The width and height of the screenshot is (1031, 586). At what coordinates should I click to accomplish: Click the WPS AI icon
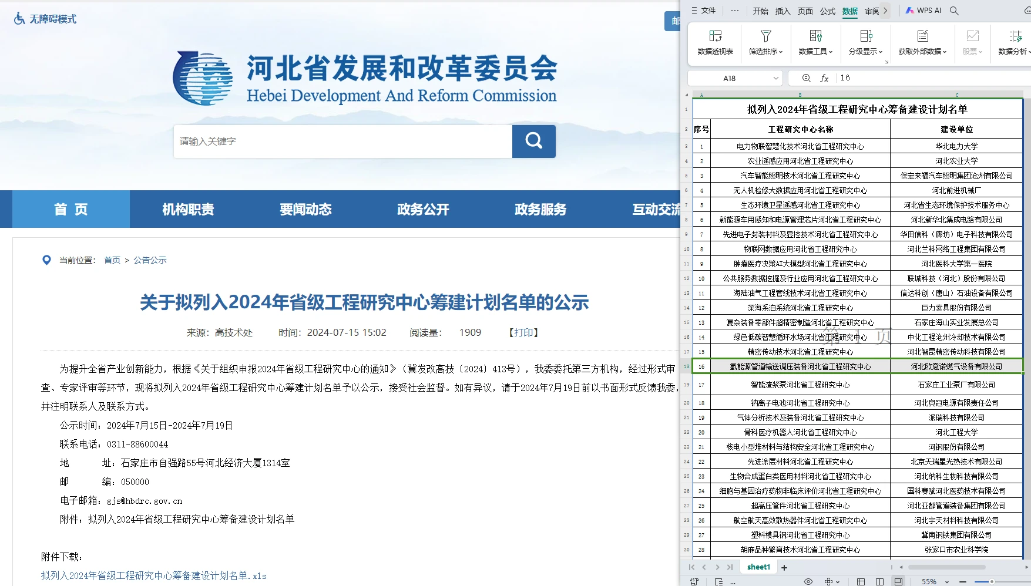pyautogui.click(x=923, y=11)
